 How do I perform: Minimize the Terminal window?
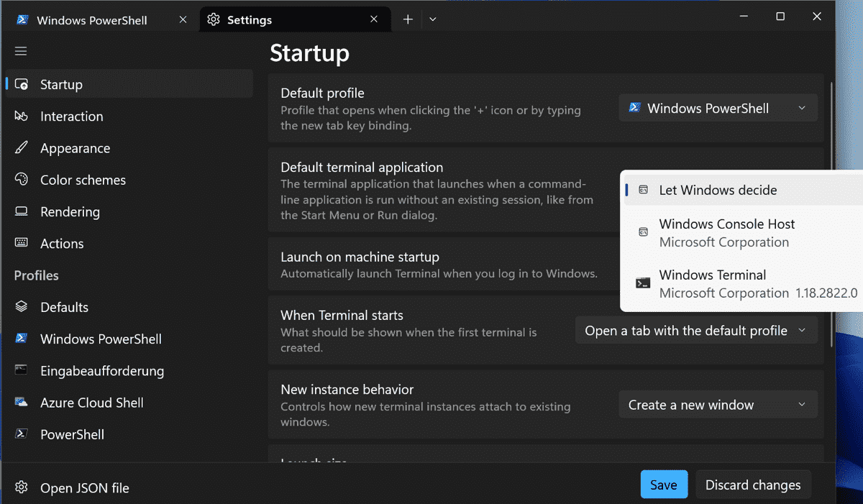point(743,17)
